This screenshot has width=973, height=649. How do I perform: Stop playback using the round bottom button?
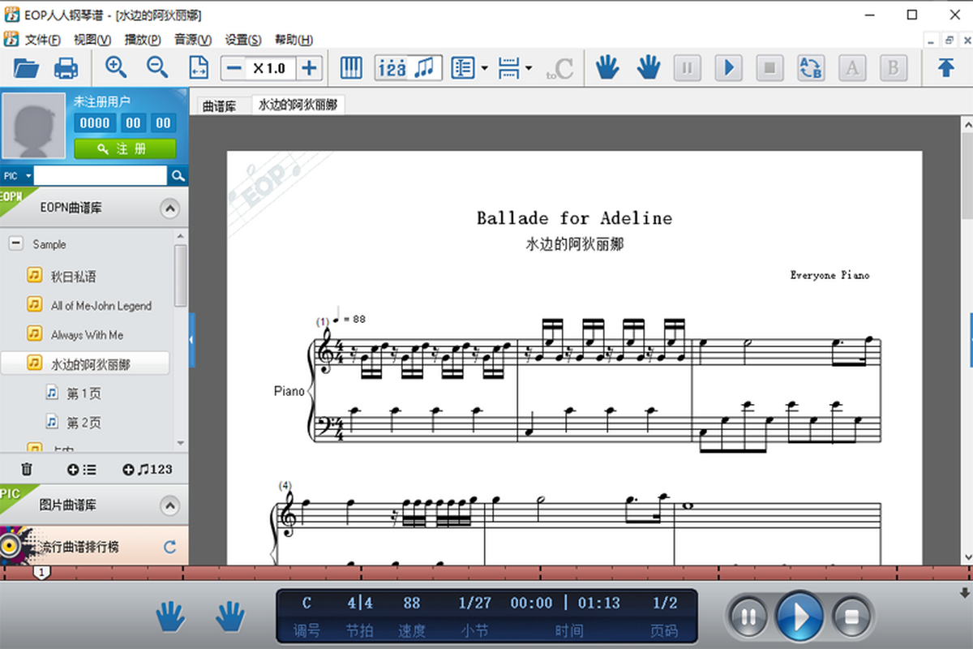click(851, 617)
